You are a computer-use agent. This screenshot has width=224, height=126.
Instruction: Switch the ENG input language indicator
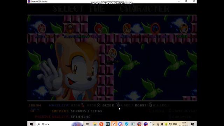pyautogui.click(x=175, y=124)
